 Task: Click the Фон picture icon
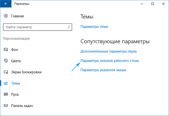click(x=6, y=50)
